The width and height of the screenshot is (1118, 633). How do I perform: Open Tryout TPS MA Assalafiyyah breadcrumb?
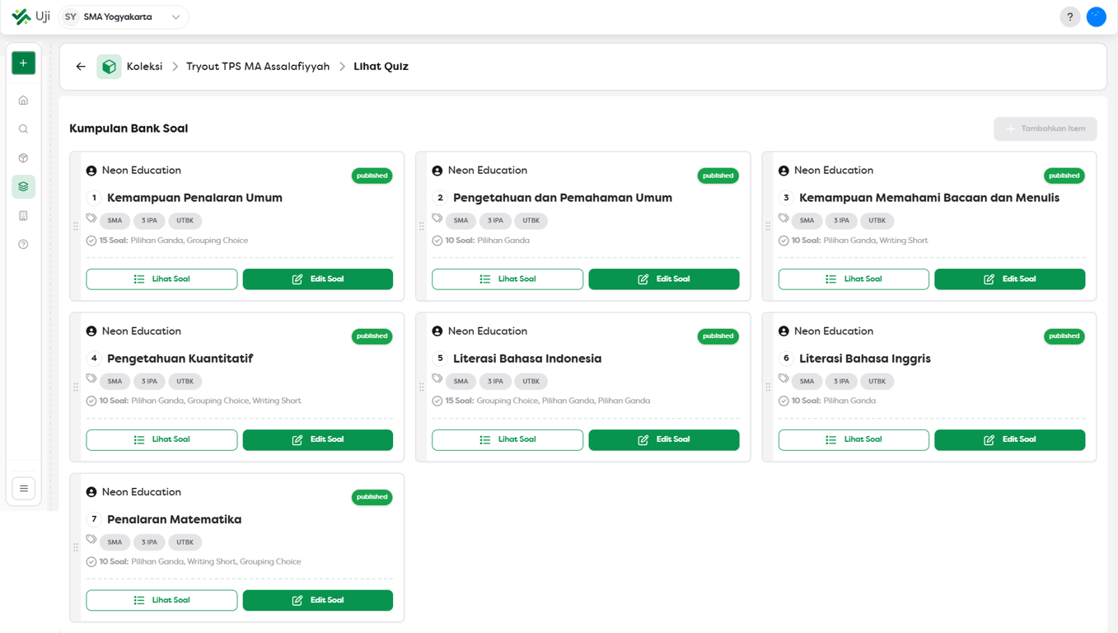[258, 67]
